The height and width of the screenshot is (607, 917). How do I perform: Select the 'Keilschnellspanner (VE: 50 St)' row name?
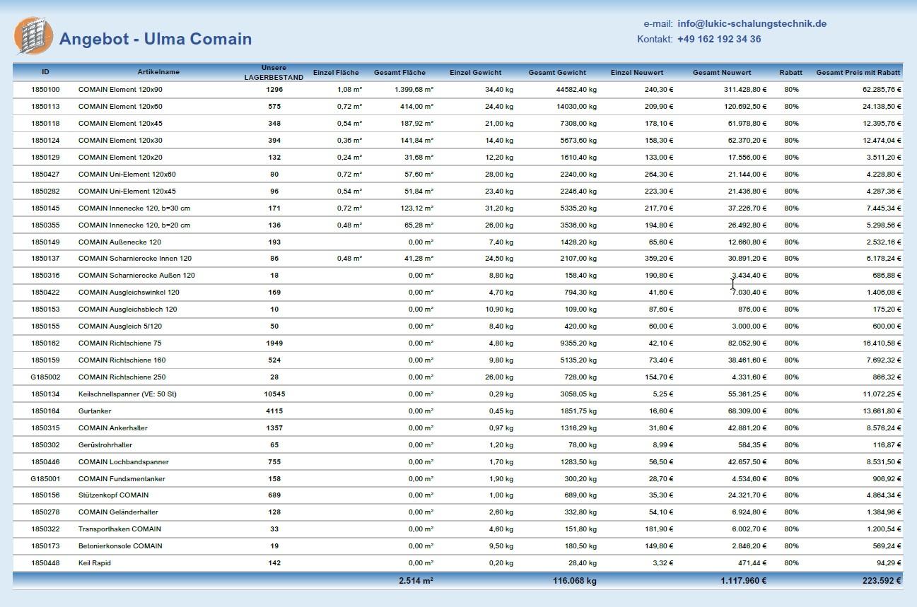click(x=127, y=394)
